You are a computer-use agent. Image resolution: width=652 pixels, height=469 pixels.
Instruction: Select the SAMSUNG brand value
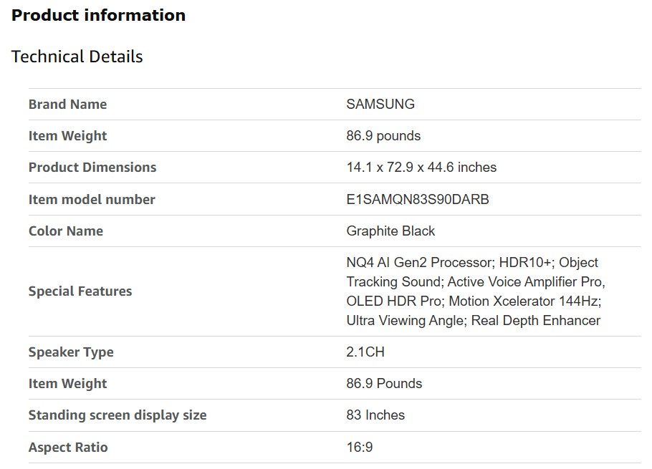coord(380,105)
